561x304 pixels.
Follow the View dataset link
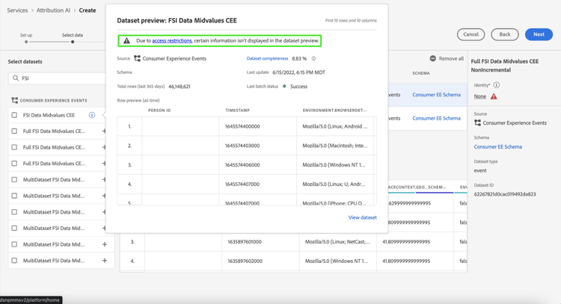click(363, 217)
